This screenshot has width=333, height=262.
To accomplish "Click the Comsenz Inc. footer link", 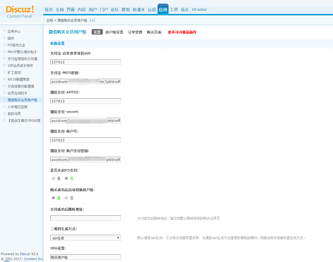I will (x=33, y=259).
